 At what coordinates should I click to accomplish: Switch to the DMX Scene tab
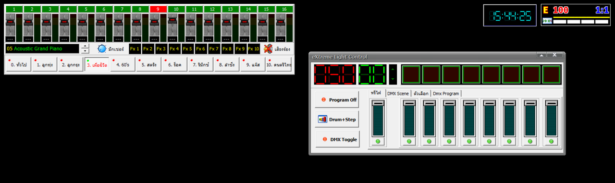(398, 93)
